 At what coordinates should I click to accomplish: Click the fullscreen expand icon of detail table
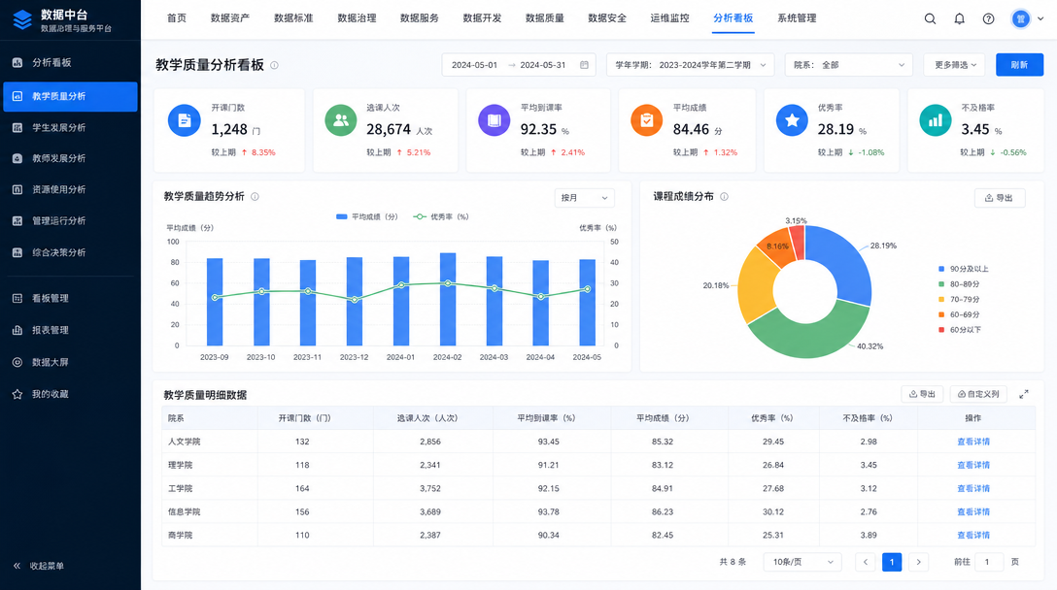pos(1023,394)
